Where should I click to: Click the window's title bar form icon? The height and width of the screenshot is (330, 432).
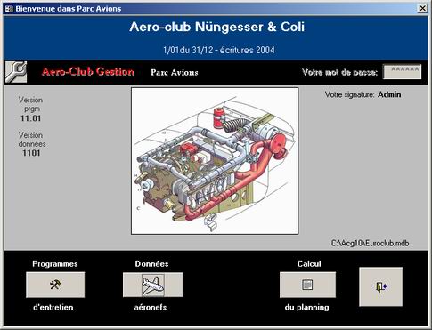click(x=9, y=9)
